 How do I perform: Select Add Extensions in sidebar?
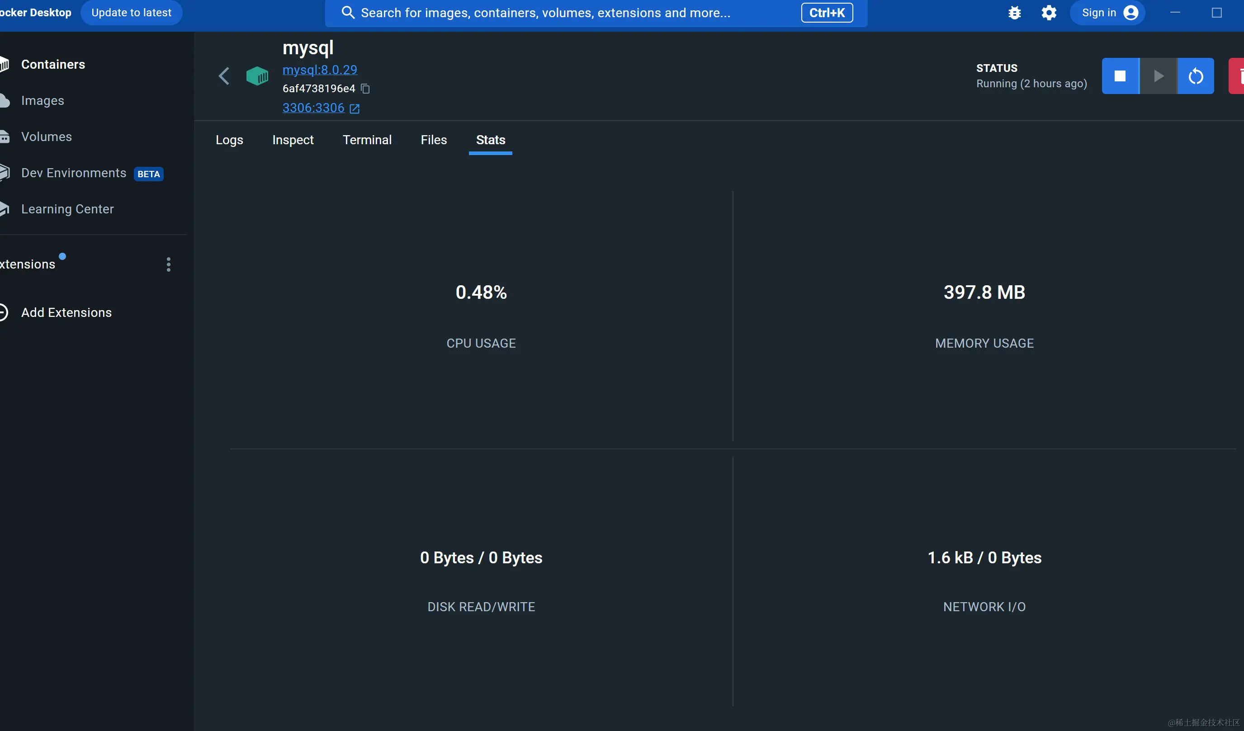(x=66, y=312)
